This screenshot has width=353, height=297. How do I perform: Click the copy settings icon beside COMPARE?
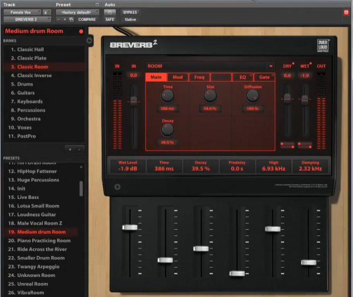tap(71, 20)
